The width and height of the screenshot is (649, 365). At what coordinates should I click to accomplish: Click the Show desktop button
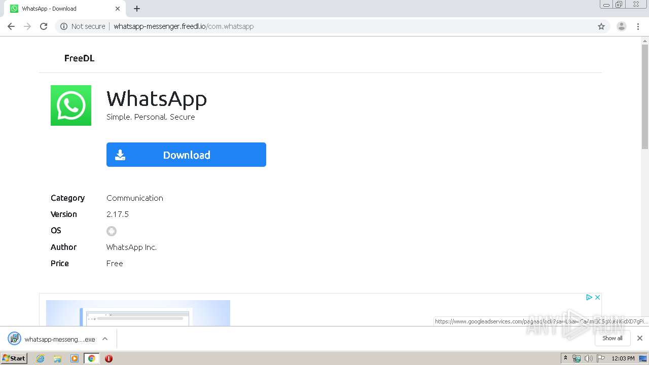pos(643,358)
